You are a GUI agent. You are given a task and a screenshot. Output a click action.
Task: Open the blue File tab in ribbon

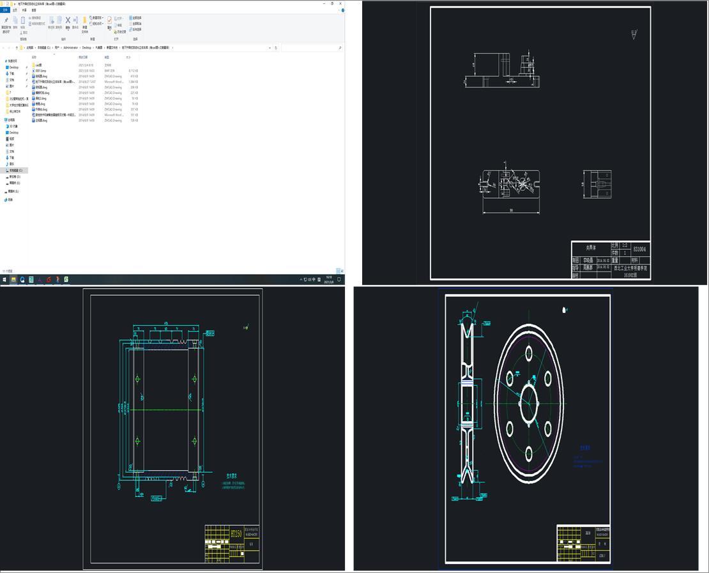[6, 10]
